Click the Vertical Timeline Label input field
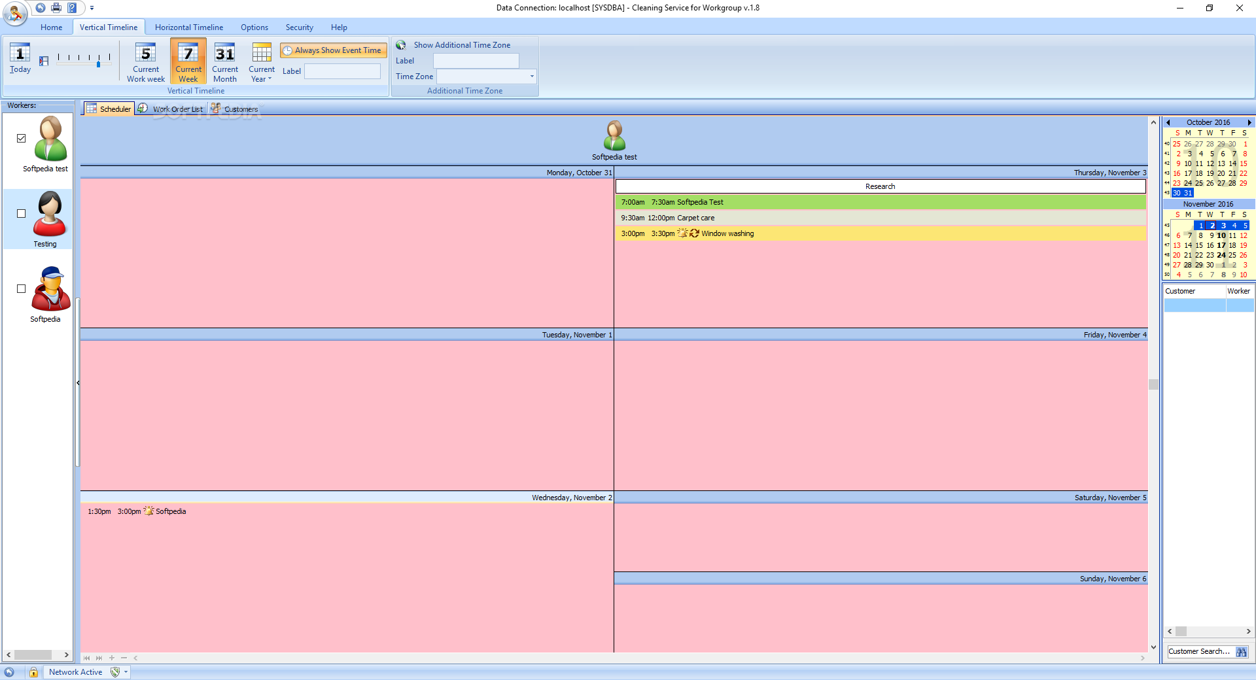 coord(342,71)
